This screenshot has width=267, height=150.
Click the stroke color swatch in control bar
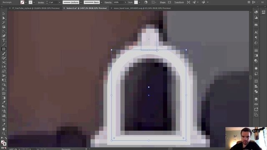pyautogui.click(x=30, y=2)
